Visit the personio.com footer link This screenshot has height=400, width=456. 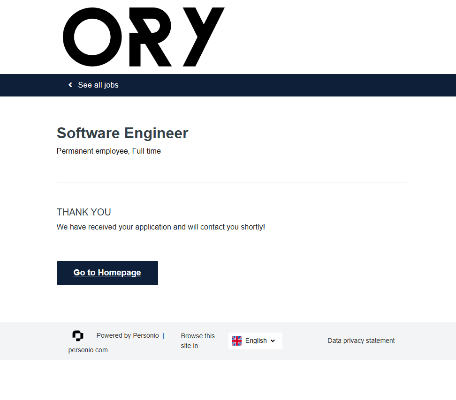click(88, 350)
